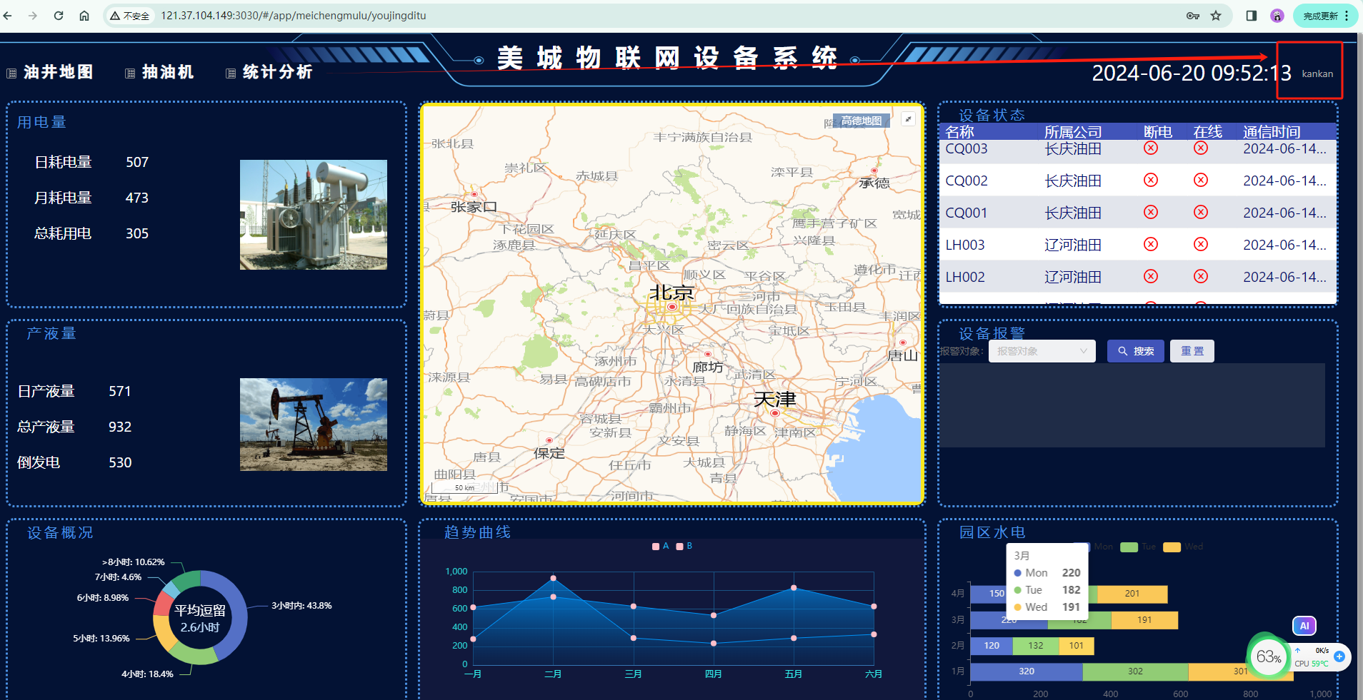Image resolution: width=1363 pixels, height=700 pixels.
Task: Click the 在线 status icon for CQ002
Action: click(1201, 180)
